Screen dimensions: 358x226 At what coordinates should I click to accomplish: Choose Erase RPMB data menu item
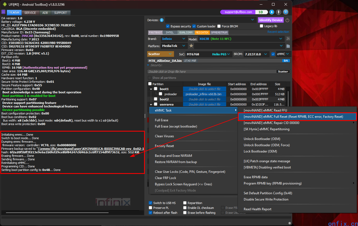coord(297,177)
